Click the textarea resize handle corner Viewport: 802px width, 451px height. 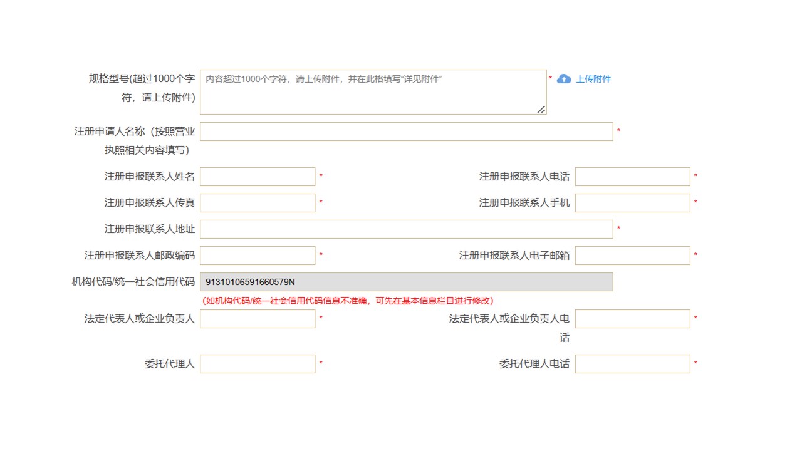(541, 110)
